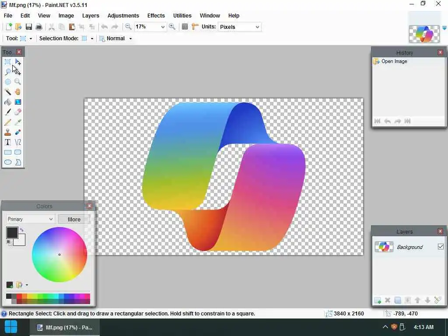Click the Paste toolbar icon

(72, 27)
